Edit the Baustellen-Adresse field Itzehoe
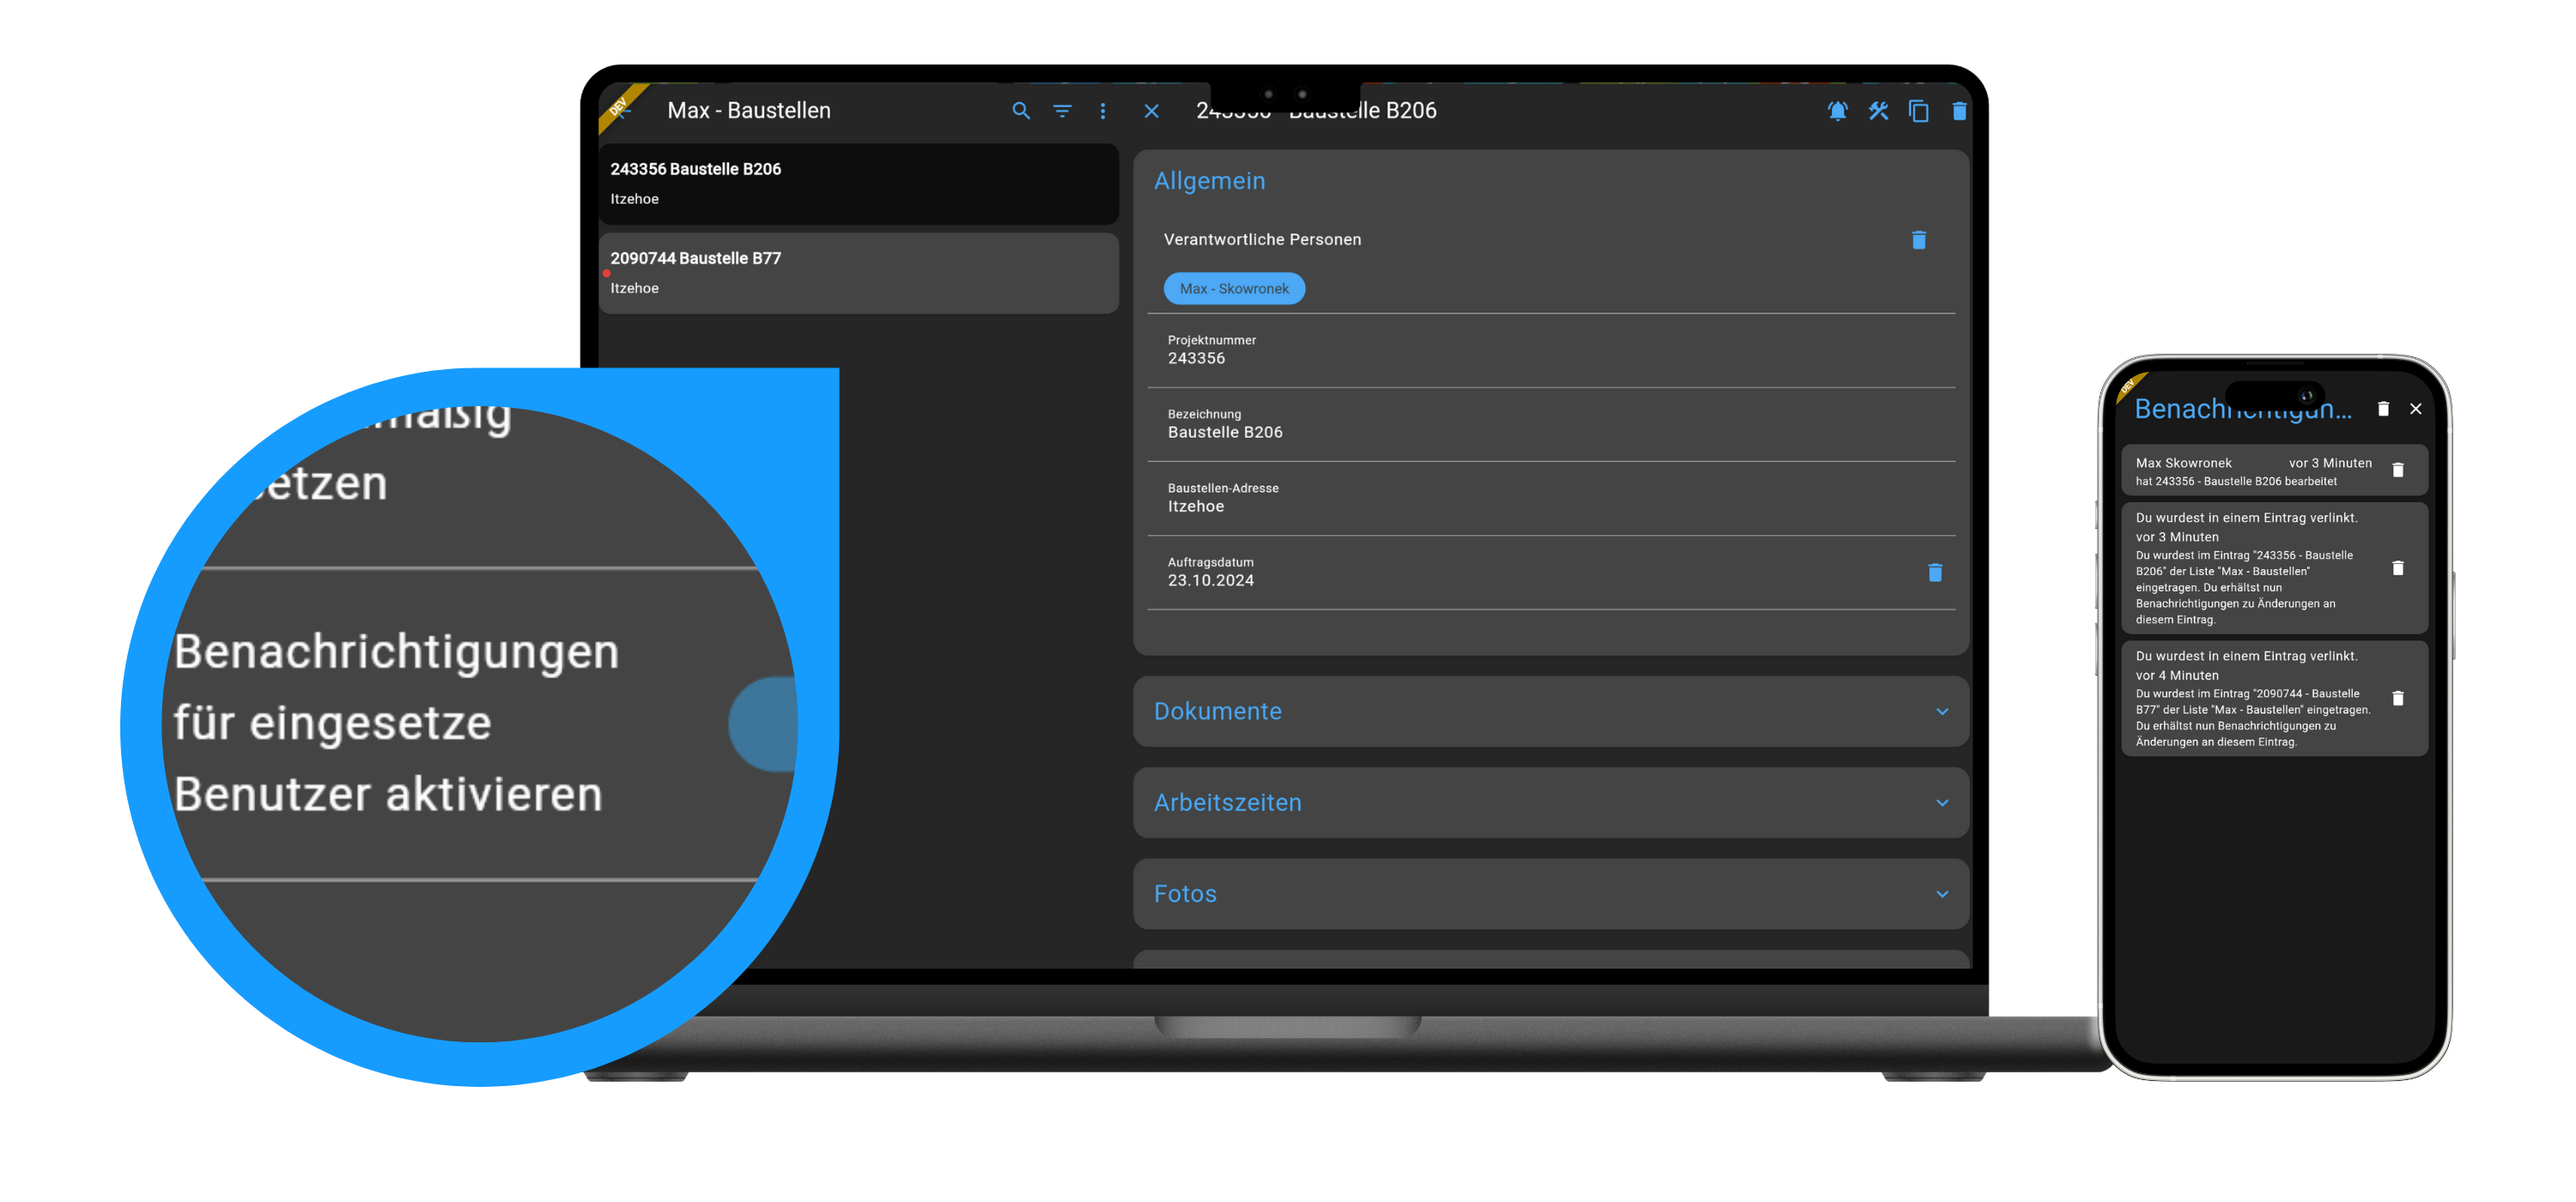 click(x=1550, y=498)
